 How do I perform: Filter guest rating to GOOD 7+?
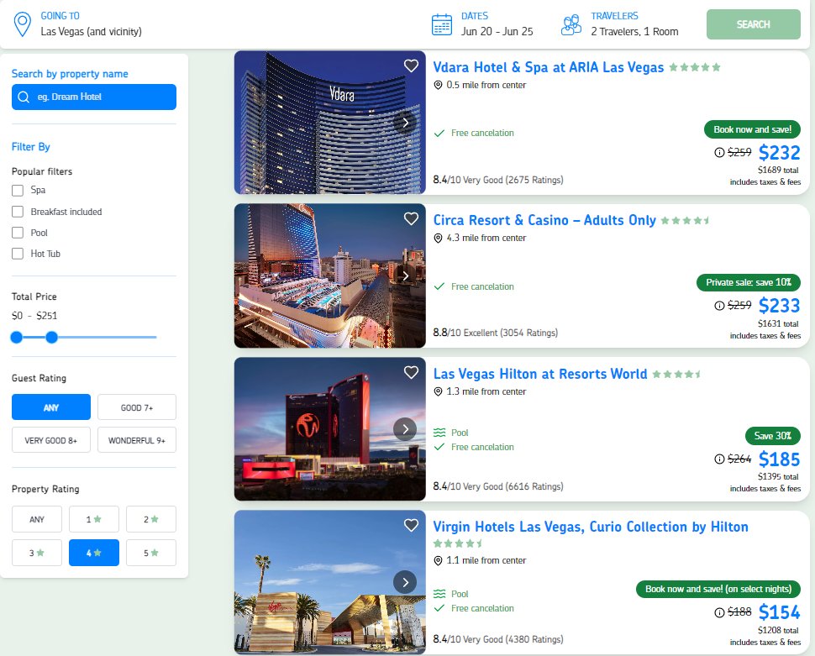[x=137, y=407]
